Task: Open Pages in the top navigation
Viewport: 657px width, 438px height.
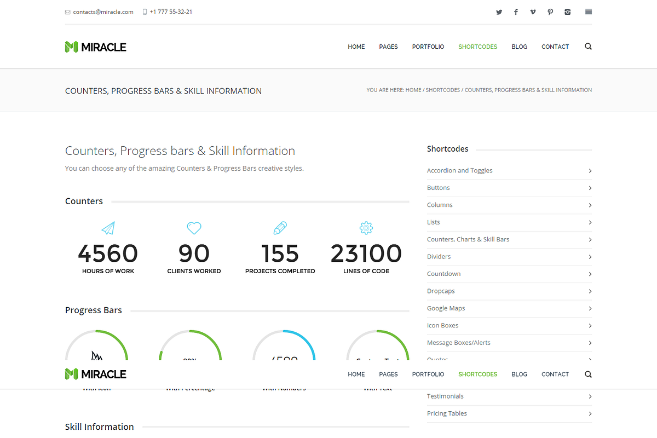Action: [x=388, y=47]
